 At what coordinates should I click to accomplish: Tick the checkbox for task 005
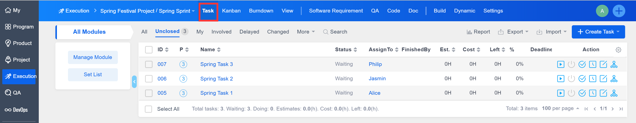(149, 93)
